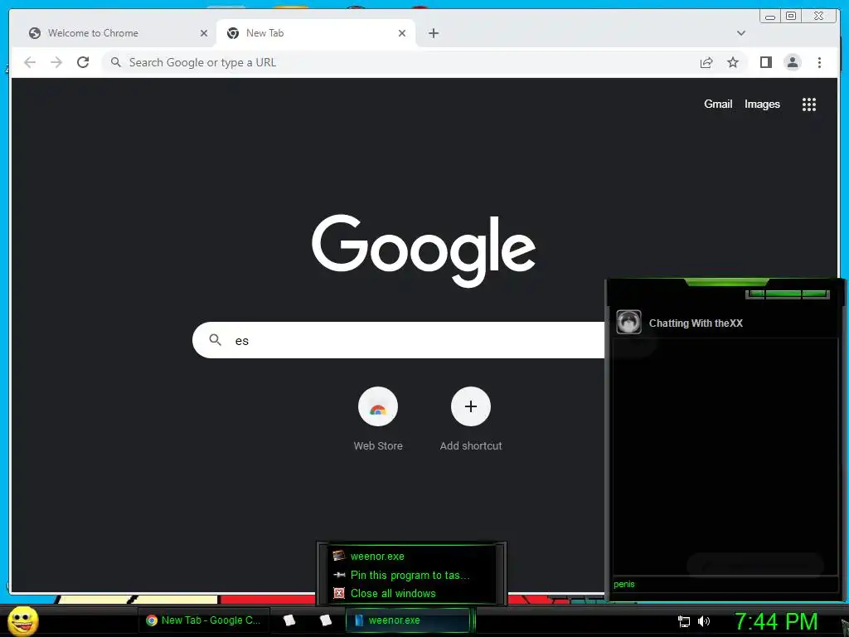Click first white paper taskbar icon
The height and width of the screenshot is (637, 849).
(289, 620)
